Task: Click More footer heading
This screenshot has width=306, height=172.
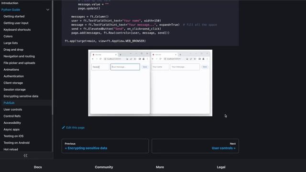Action: [x=160, y=167]
